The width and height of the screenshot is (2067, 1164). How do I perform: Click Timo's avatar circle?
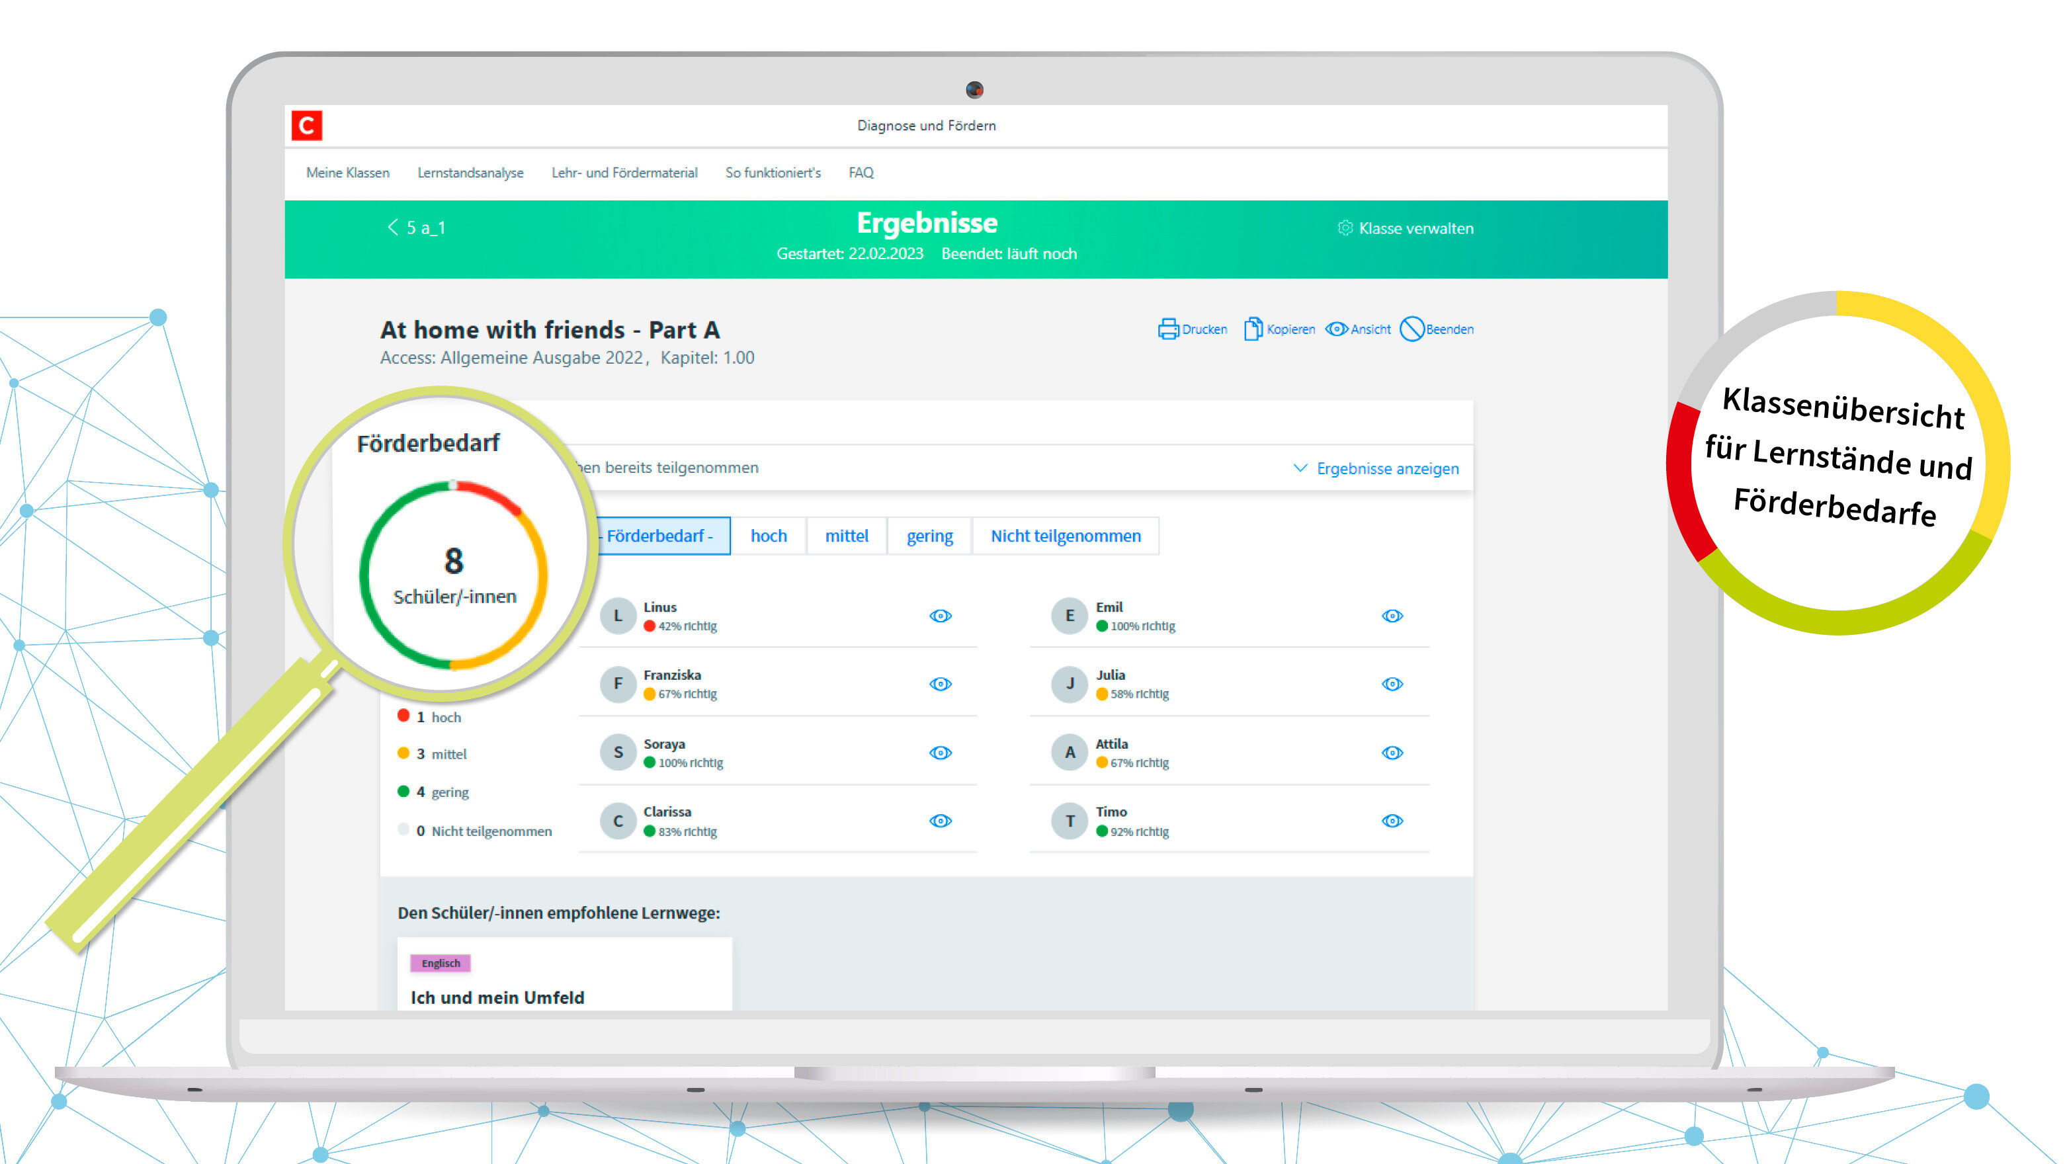[1070, 821]
